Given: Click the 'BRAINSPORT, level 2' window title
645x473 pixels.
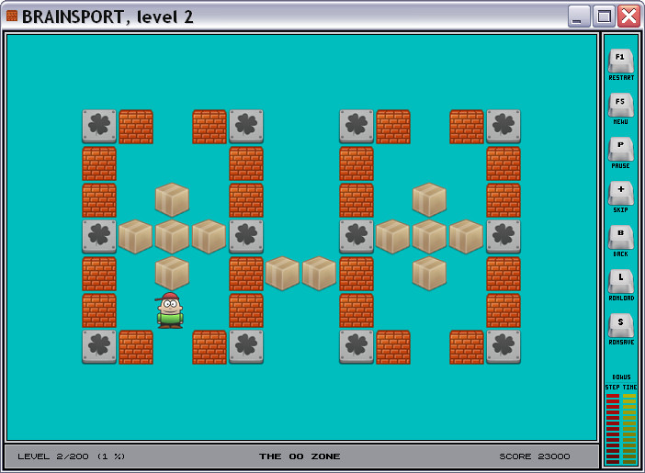Looking at the screenshot, I should coord(107,17).
